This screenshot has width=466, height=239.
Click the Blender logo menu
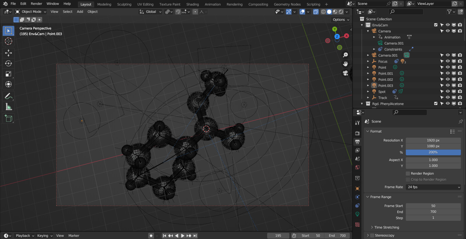[5, 4]
